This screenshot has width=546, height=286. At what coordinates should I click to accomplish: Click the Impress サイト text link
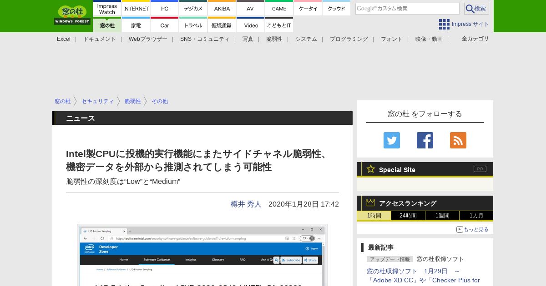[470, 24]
